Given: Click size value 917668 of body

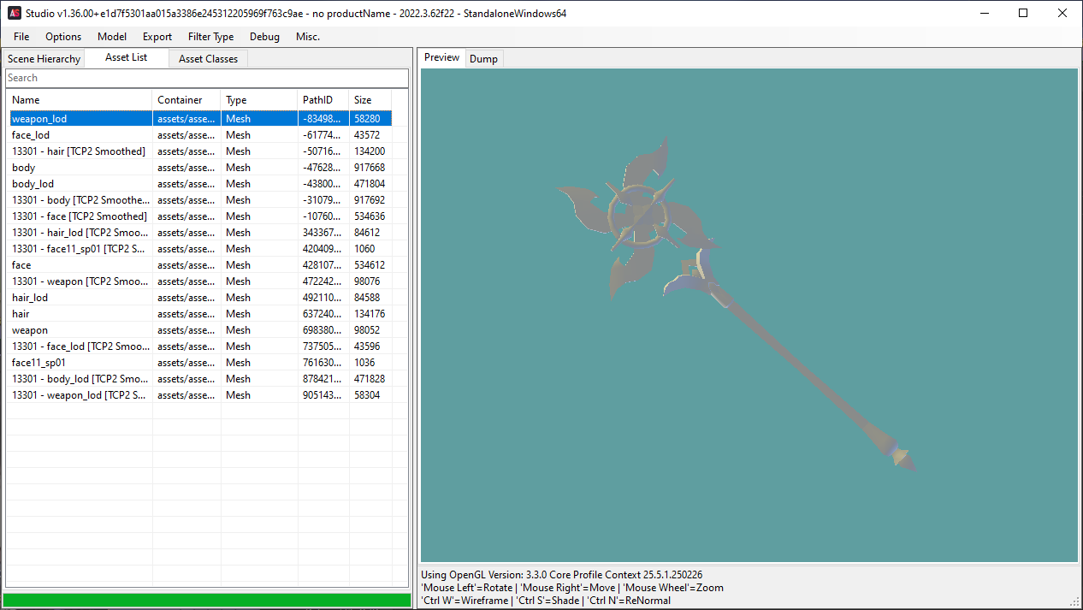Looking at the screenshot, I should tap(370, 168).
